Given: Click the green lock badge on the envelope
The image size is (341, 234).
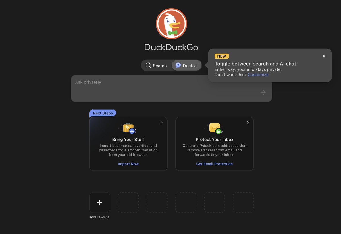Looking at the screenshot, I should click(218, 131).
